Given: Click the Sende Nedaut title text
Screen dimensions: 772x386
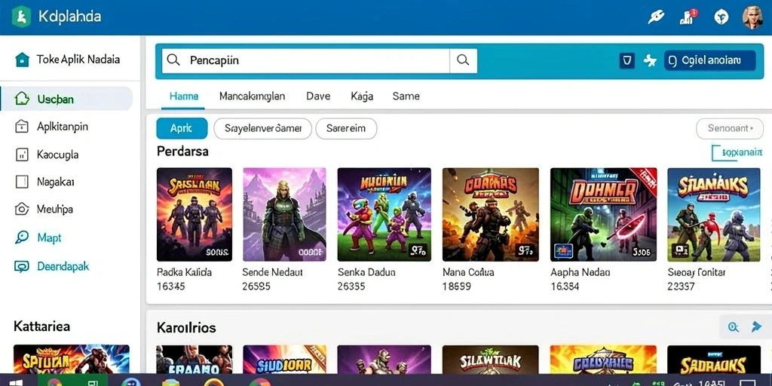Looking at the screenshot, I should [273, 272].
